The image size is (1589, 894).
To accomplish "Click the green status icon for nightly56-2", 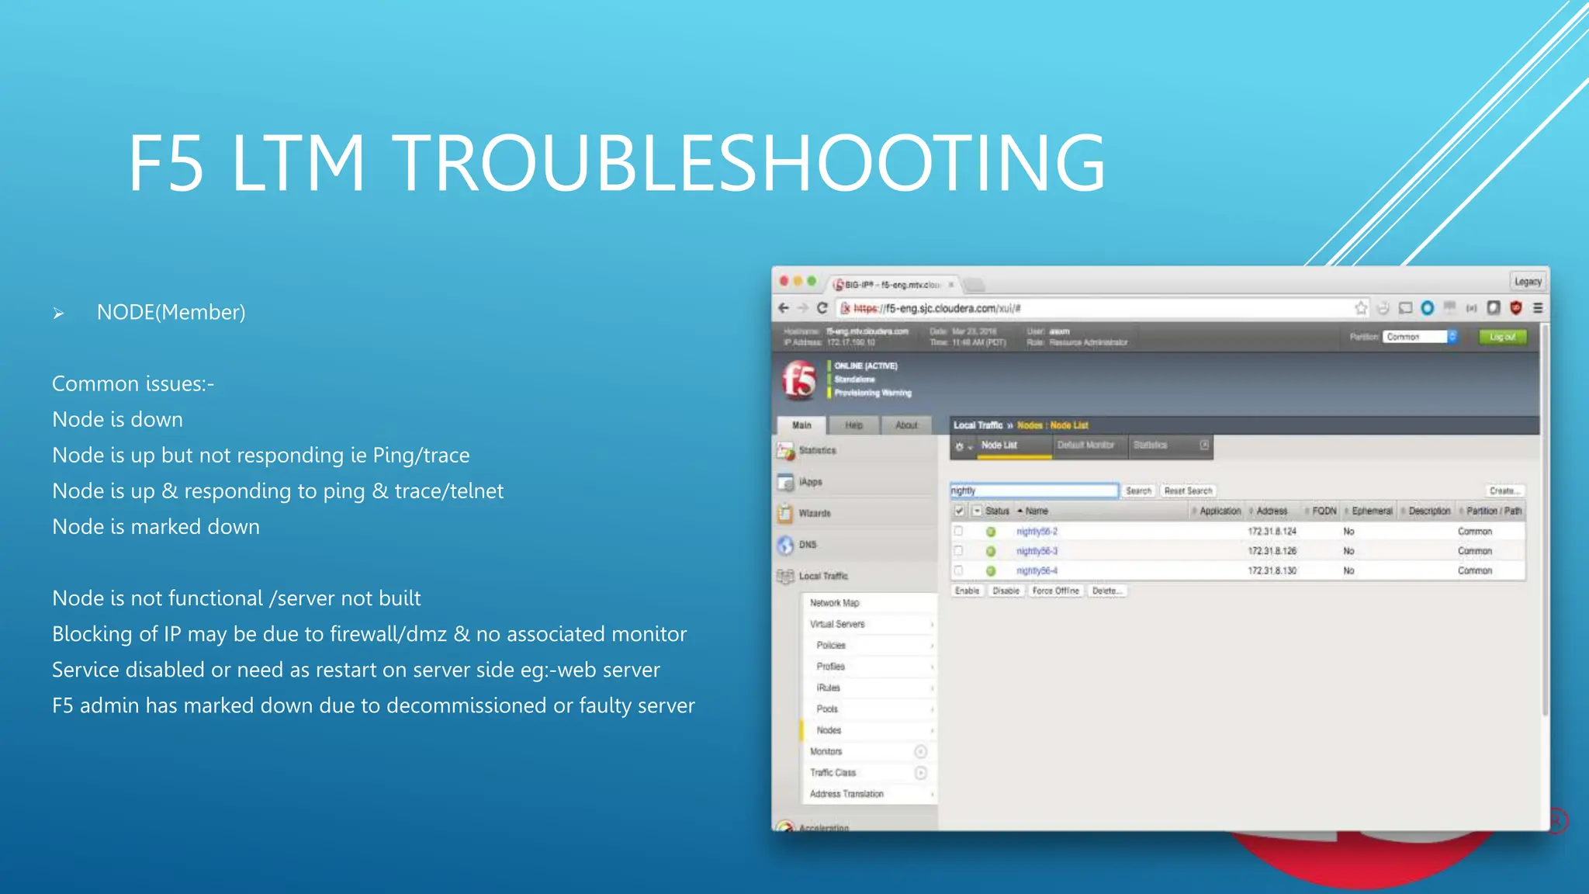I will (991, 532).
